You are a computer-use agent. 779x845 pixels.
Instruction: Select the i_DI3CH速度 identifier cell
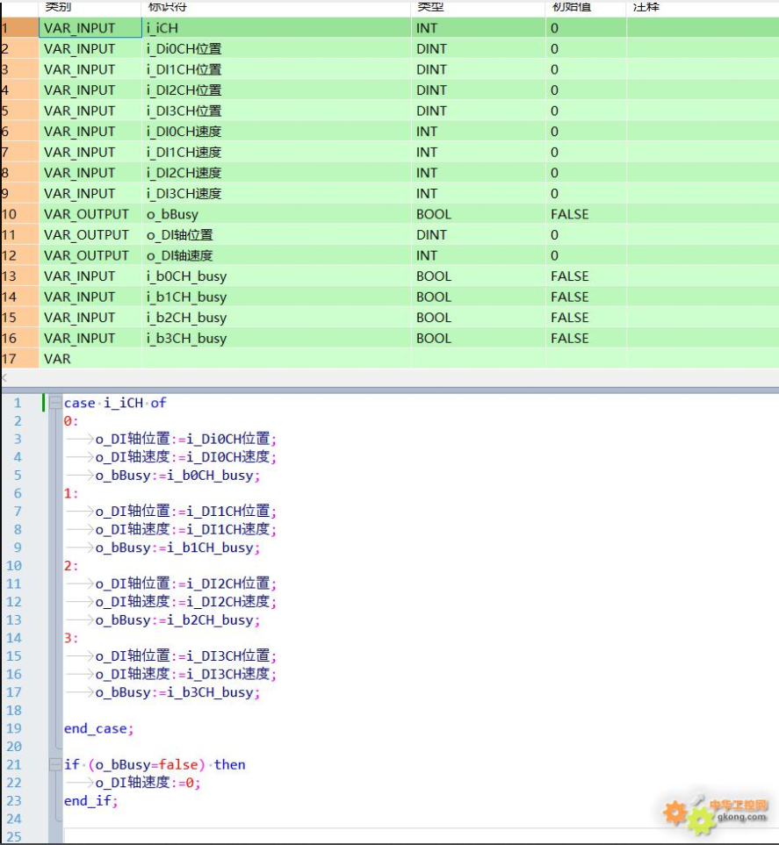tap(277, 193)
